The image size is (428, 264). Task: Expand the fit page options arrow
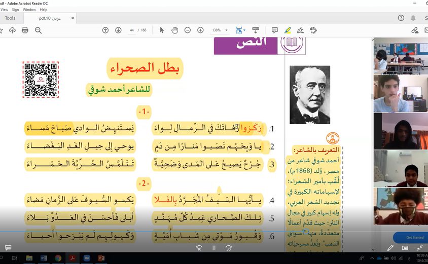pos(244,30)
